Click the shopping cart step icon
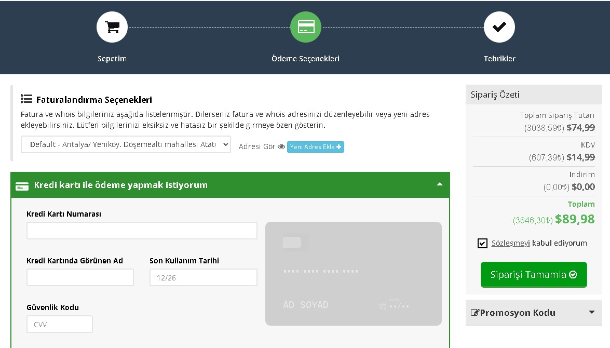This screenshot has width=610, height=348. 112,27
